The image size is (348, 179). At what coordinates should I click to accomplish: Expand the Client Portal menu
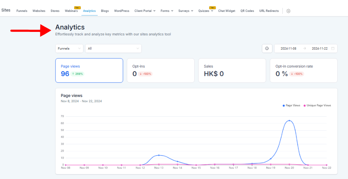tap(145, 11)
